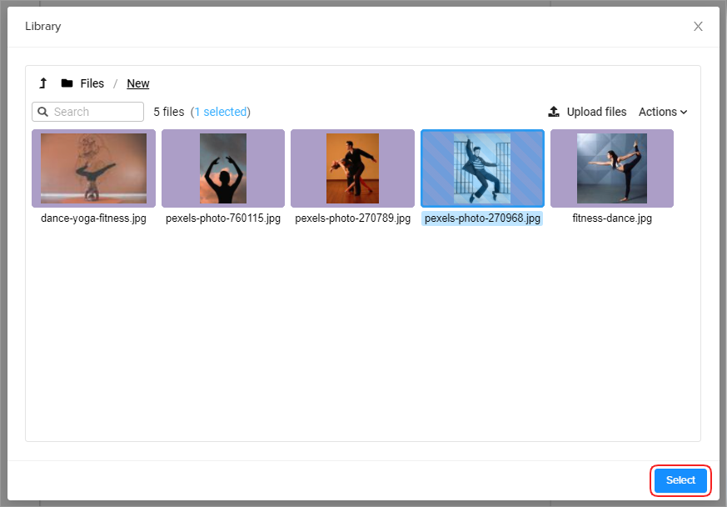Click the up-level arrow icon

click(x=43, y=83)
